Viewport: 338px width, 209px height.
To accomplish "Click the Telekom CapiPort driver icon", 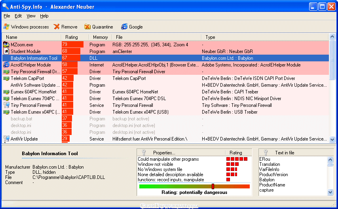I will [x=6, y=78].
